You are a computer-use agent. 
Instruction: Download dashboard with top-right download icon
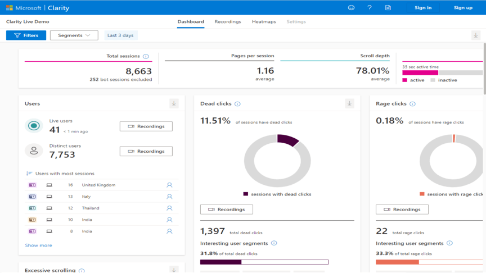pos(476,35)
